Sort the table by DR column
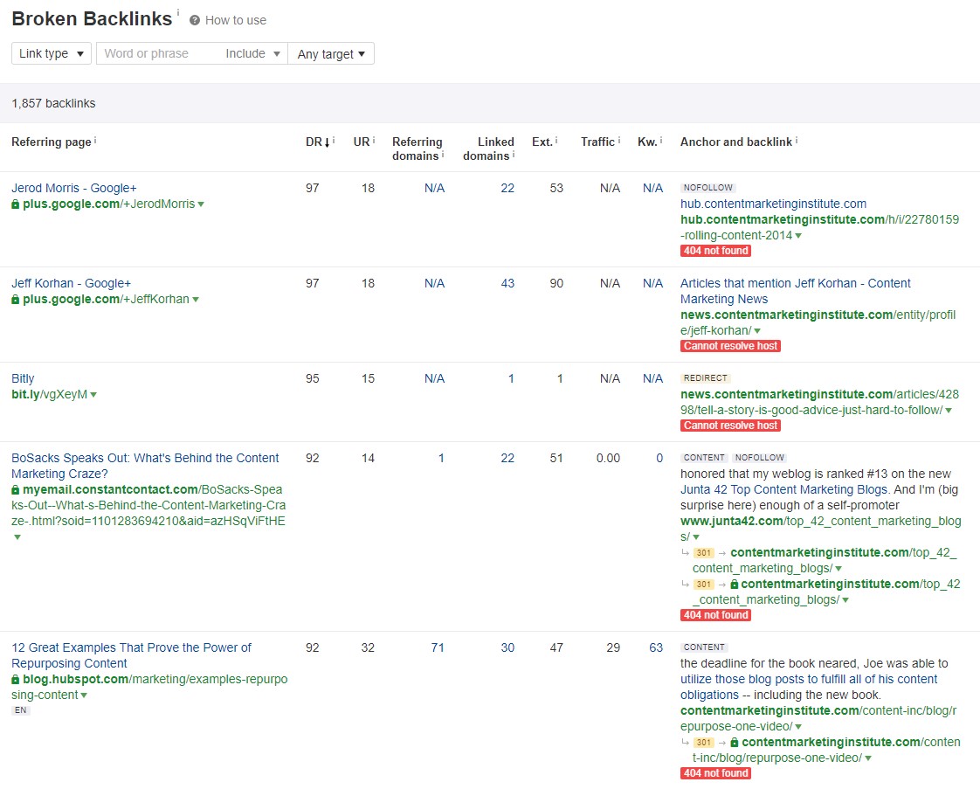 316,142
